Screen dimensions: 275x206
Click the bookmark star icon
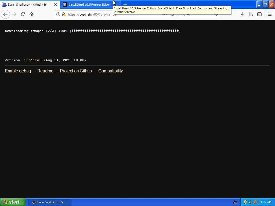(x=172, y=14)
